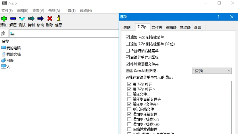Screen dimensions: 238x134
Task: Select 我的电脑 in the file list
Action: pyautogui.click(x=13, y=48)
